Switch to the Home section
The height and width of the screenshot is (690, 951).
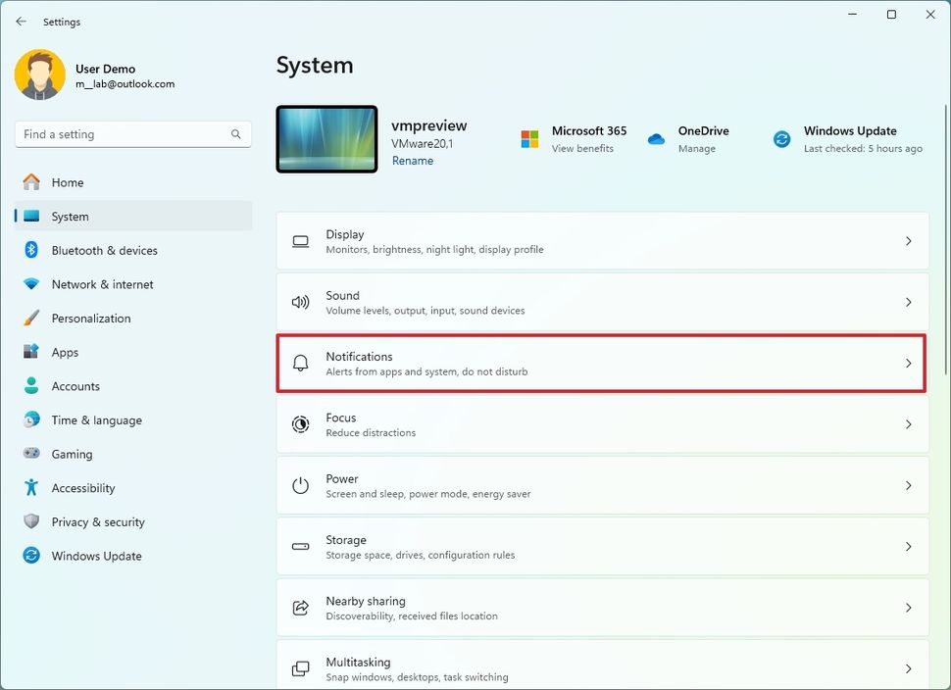click(x=70, y=182)
